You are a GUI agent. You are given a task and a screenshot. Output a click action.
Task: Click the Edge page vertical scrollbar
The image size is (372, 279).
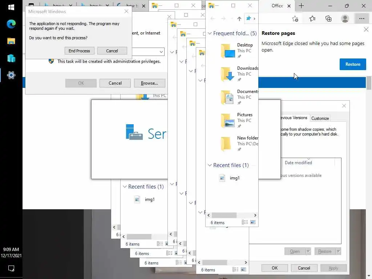click(369, 82)
